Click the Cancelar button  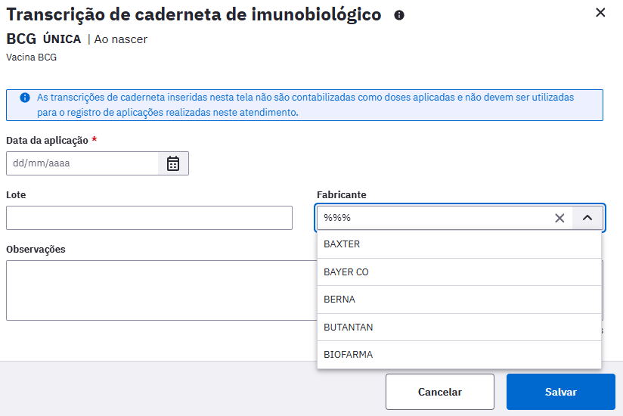(x=439, y=392)
